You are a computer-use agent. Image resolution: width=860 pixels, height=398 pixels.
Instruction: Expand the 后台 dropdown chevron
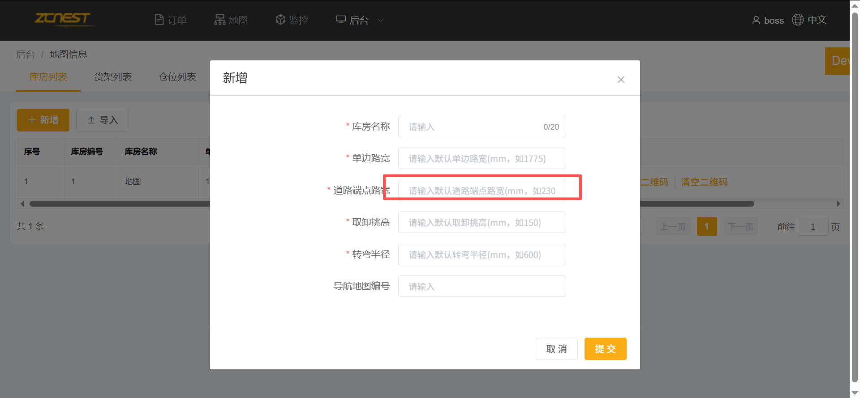(381, 20)
